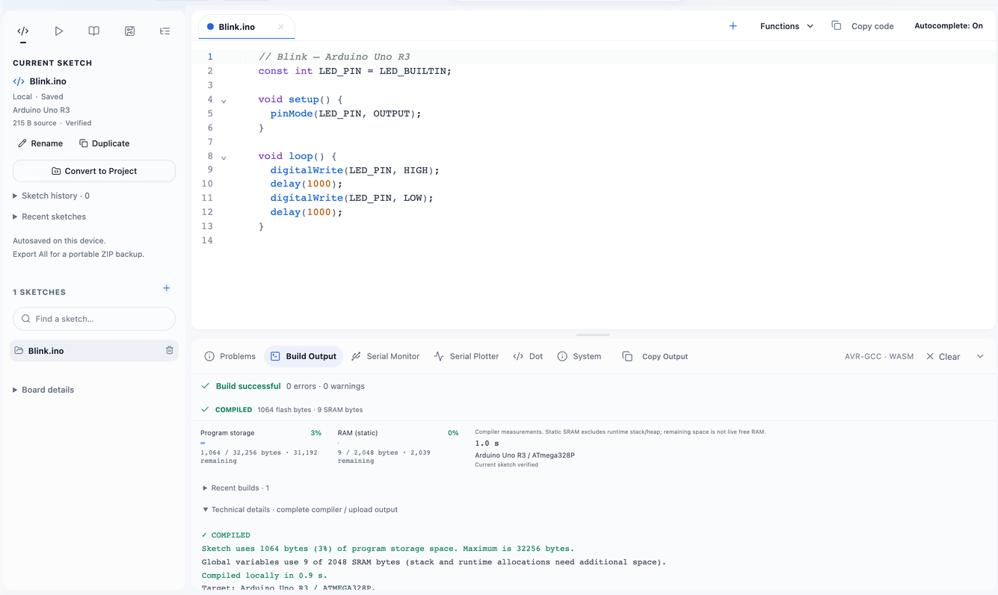Open the circuit board icon in sidebar
Image resolution: width=998 pixels, height=595 pixels.
click(x=129, y=31)
